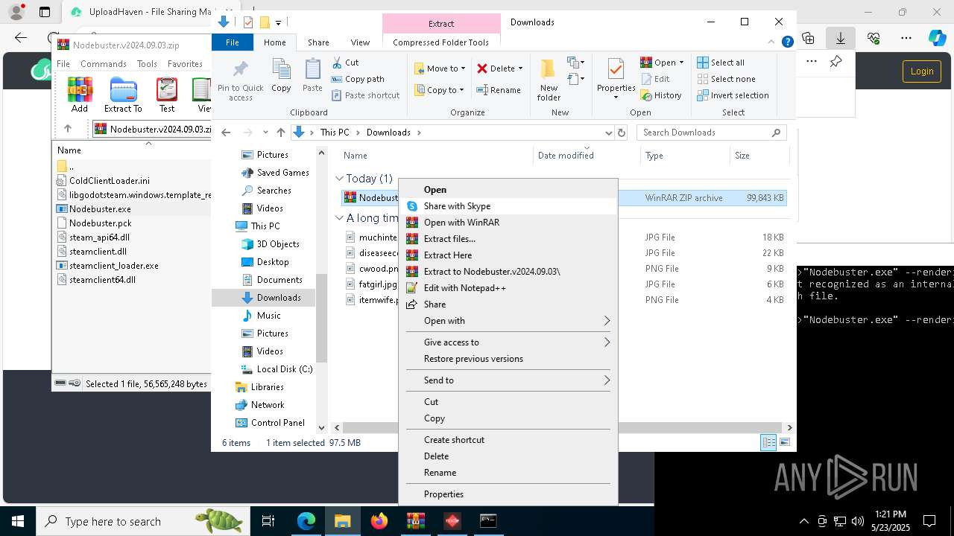Open the Open button dropdown arrow
The height and width of the screenshot is (536, 954).
click(x=681, y=63)
